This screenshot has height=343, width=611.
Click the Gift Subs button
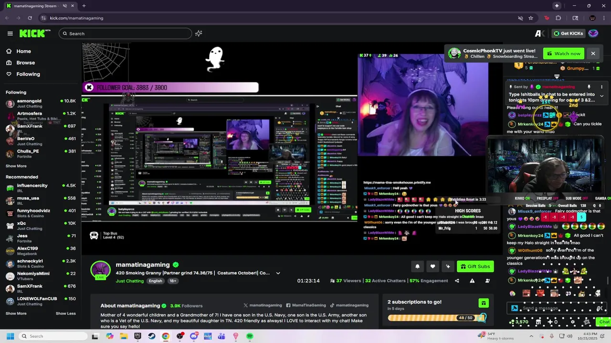474,266
